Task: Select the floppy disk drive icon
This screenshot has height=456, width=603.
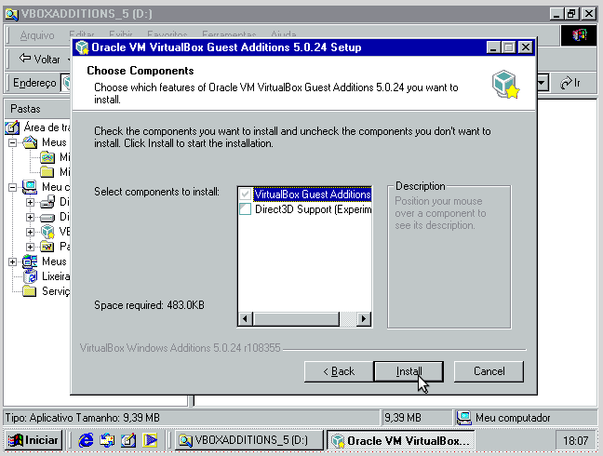Action: coord(47,202)
